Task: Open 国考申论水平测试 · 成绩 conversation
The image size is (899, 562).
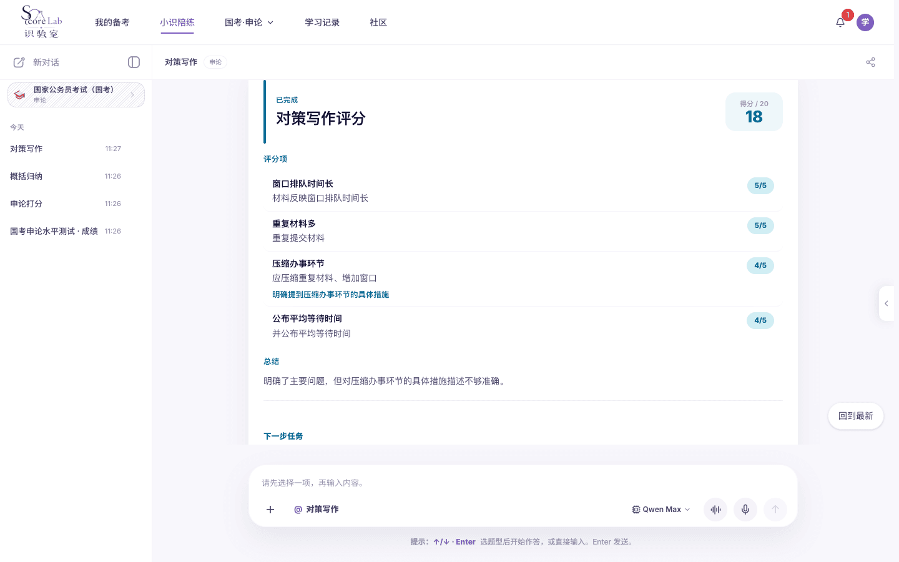Action: 66,231
